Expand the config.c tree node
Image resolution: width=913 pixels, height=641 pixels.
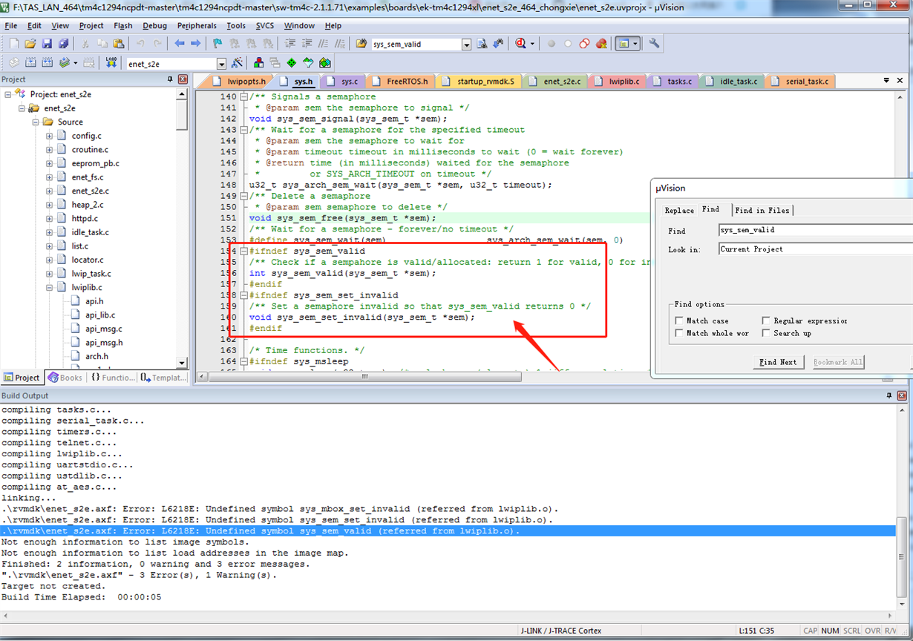click(x=50, y=136)
